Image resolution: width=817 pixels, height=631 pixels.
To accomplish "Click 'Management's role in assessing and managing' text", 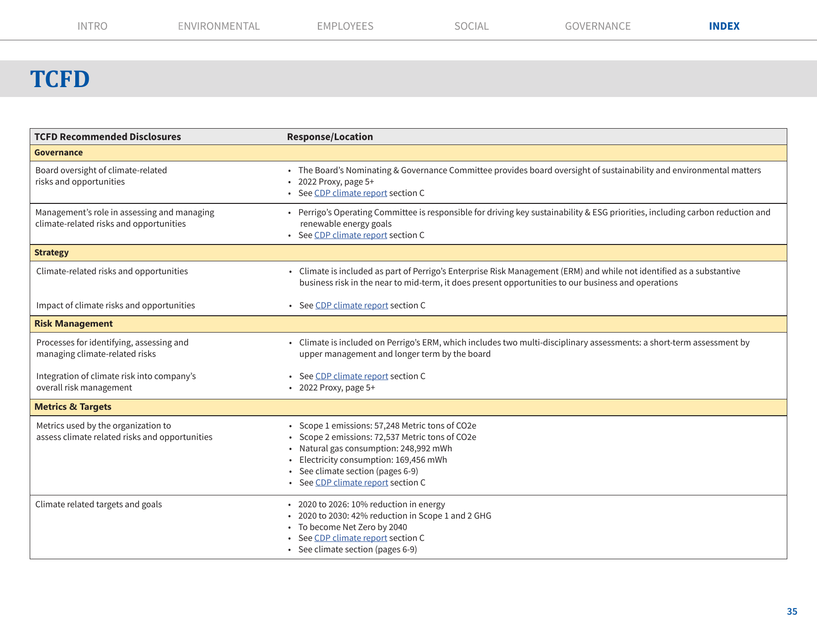I will [x=125, y=212].
